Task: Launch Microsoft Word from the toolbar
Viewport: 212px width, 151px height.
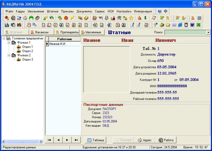Action: pyautogui.click(x=192, y=25)
